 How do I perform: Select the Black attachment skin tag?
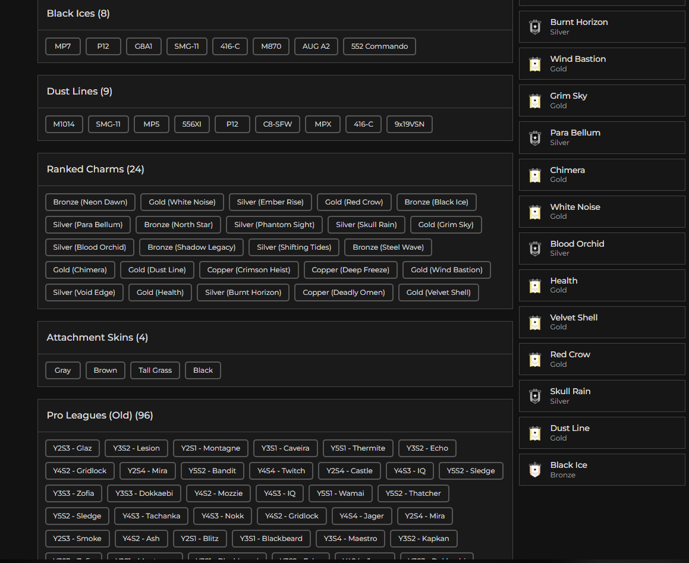[x=203, y=370]
